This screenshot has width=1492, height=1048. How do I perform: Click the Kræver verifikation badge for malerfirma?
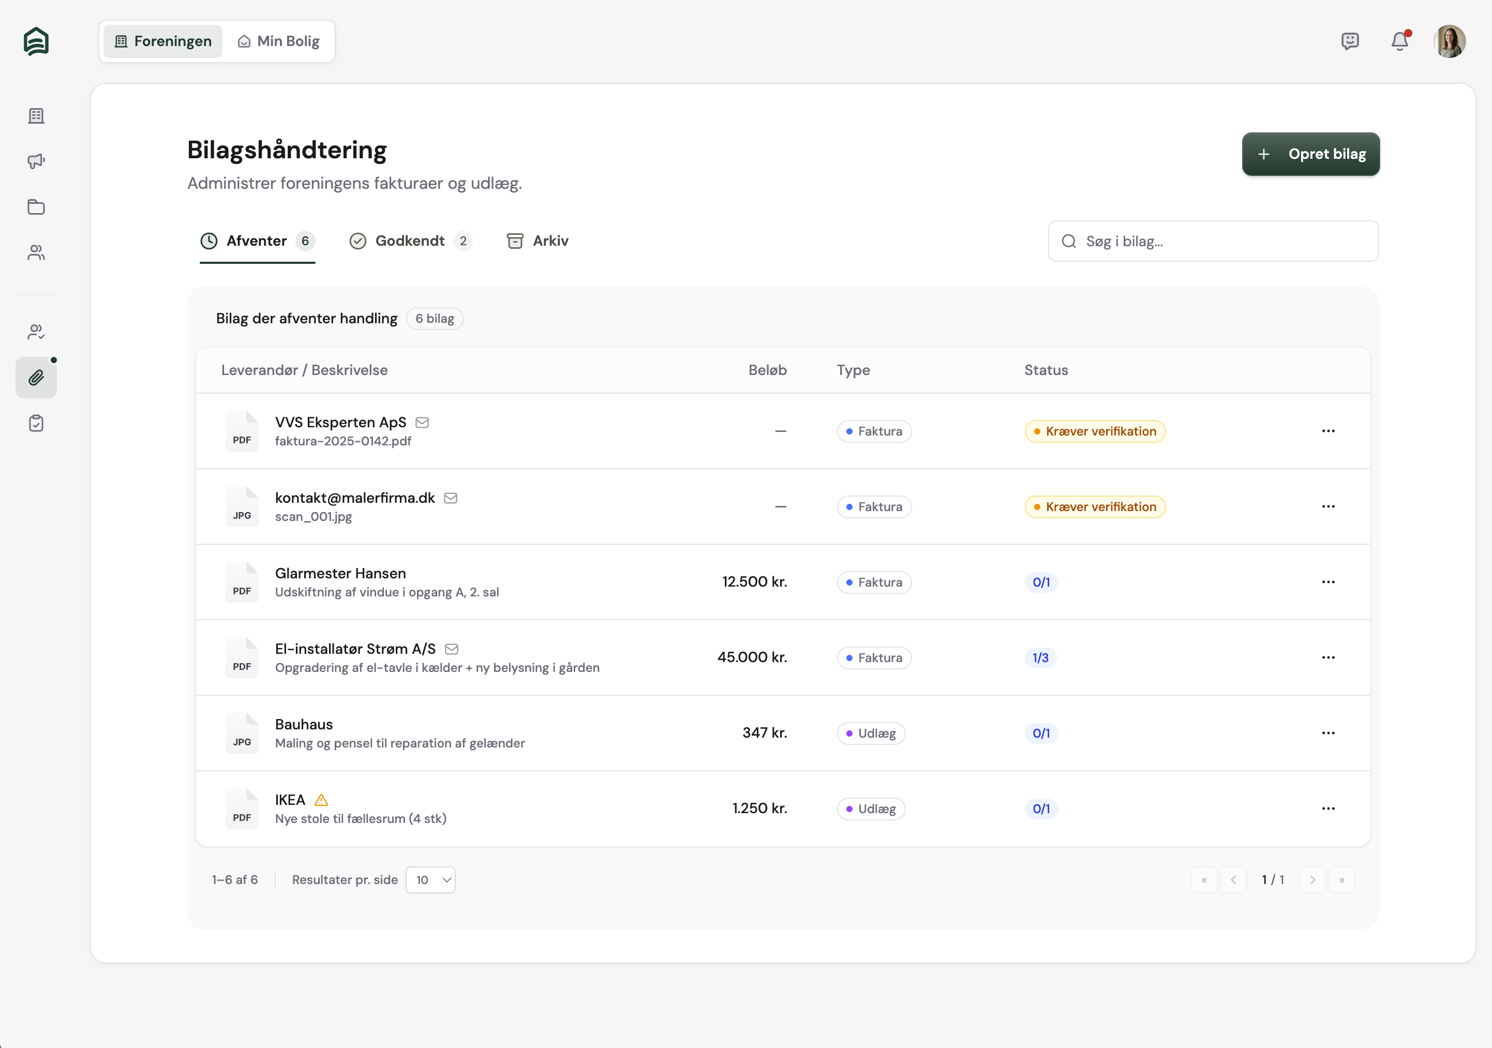tap(1094, 507)
